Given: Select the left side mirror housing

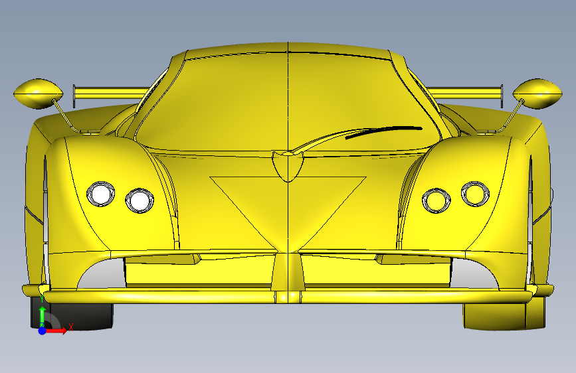Looking at the screenshot, I should pyautogui.click(x=39, y=94).
